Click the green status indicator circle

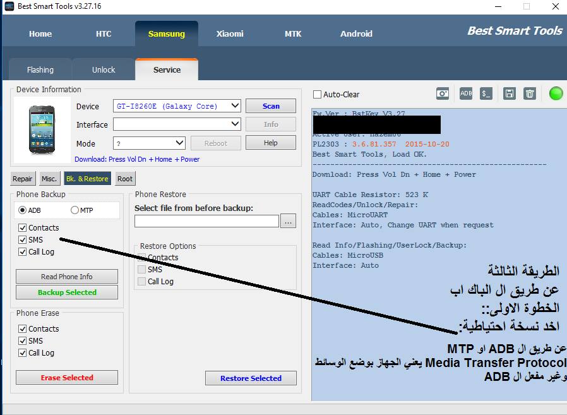556,93
